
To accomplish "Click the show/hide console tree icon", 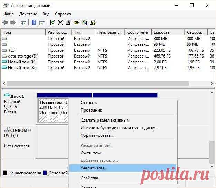I will (24, 23).
